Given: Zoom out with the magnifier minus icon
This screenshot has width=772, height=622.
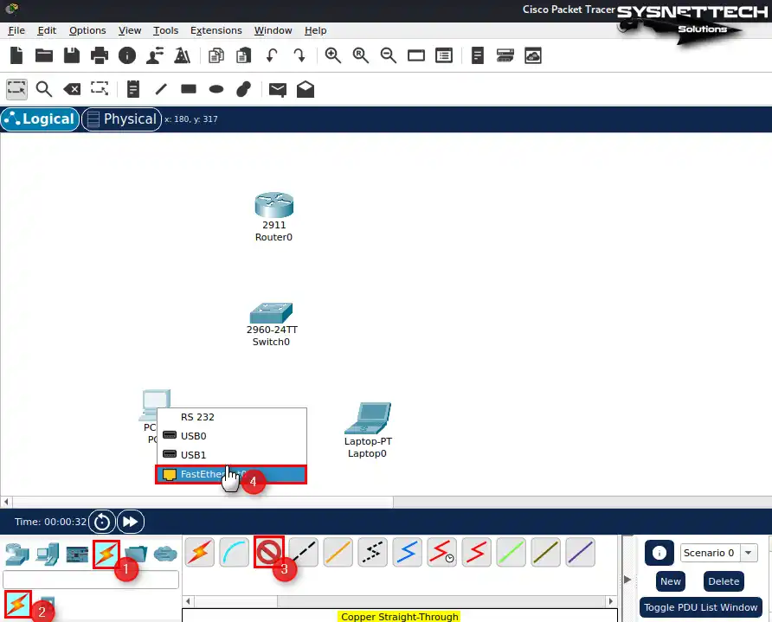Looking at the screenshot, I should pos(389,55).
